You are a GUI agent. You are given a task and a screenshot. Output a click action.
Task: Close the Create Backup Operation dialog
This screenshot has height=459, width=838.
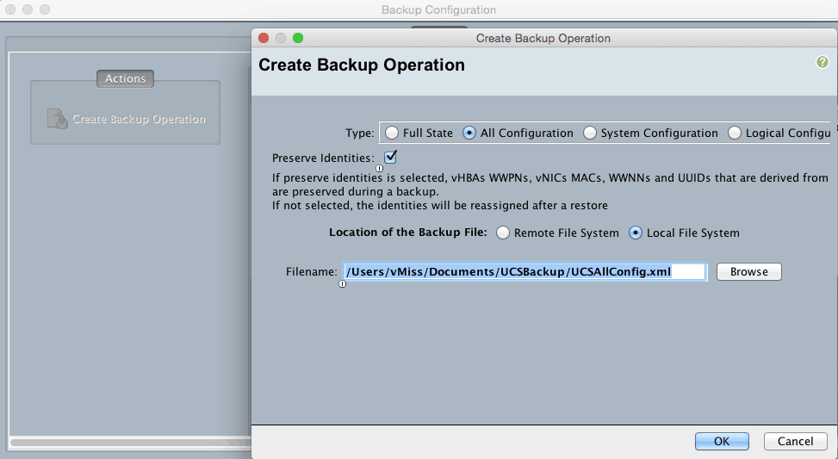[x=263, y=38]
